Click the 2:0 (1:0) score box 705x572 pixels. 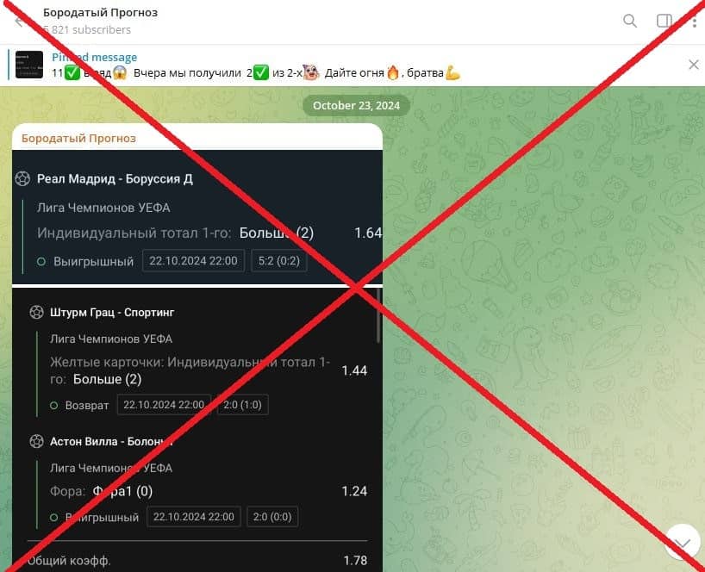click(x=243, y=405)
